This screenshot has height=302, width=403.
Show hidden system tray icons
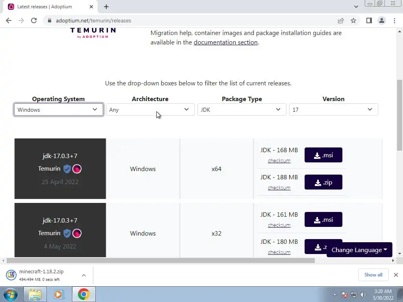pyautogui.click(x=335, y=295)
